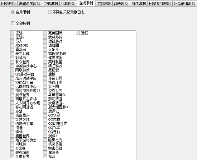Check the 龙武 checkbox
Viewport: 197px width, 160px height.
click(45, 157)
